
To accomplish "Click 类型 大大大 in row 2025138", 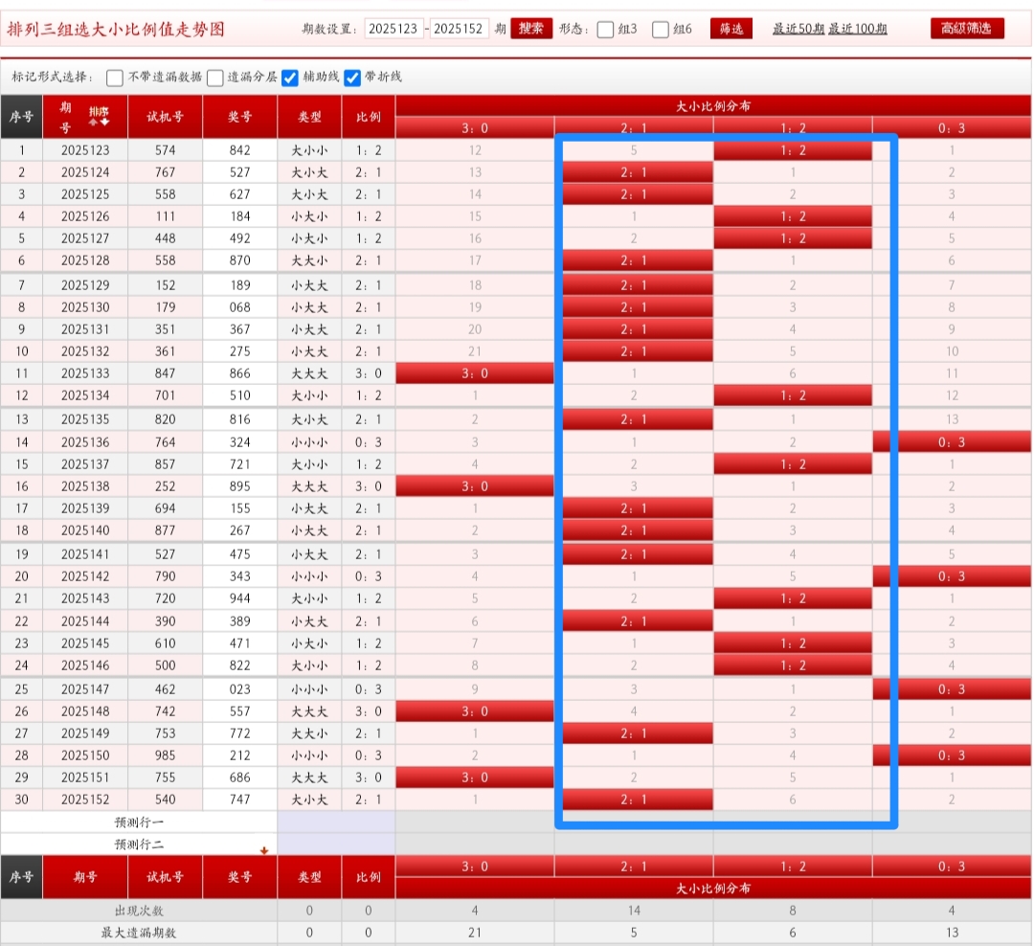I will coord(309,486).
